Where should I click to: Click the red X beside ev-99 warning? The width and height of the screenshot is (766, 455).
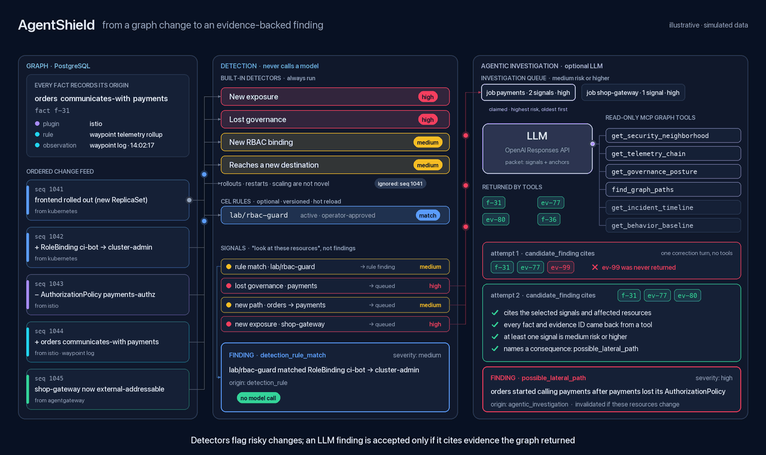point(595,267)
